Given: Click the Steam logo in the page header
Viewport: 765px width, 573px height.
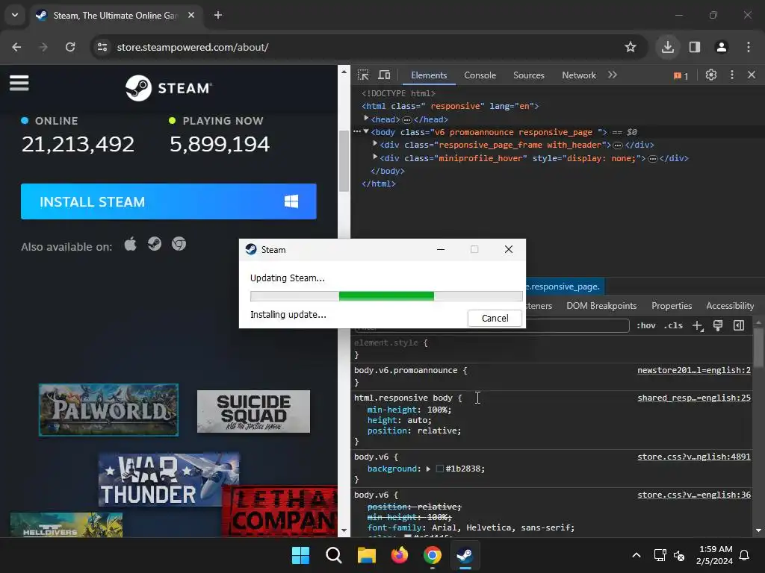Looking at the screenshot, I should click(x=168, y=88).
